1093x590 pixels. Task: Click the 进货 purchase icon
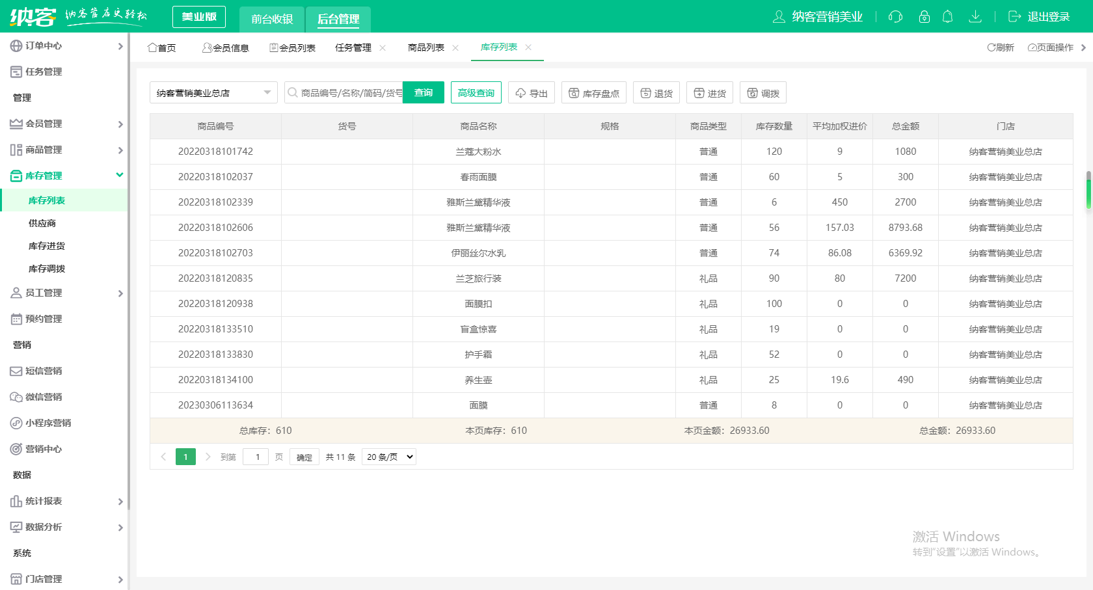(x=709, y=92)
